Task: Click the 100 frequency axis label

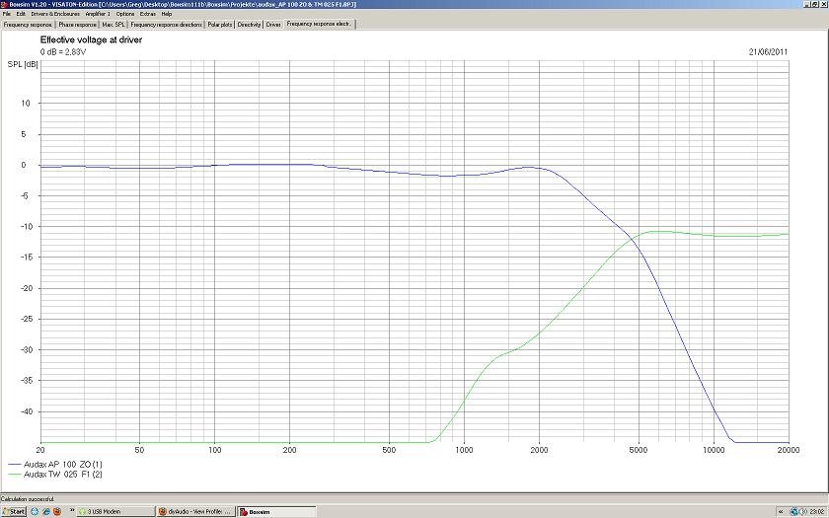Action: 214,450
